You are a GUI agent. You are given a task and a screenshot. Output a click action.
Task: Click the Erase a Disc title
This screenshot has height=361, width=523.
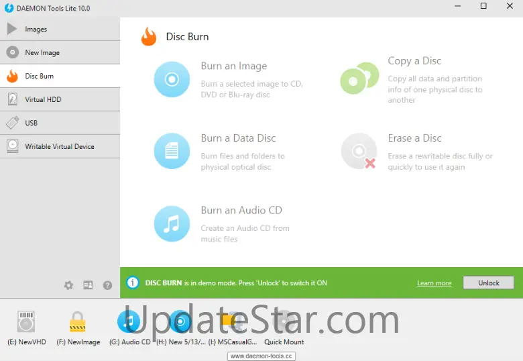pos(414,138)
